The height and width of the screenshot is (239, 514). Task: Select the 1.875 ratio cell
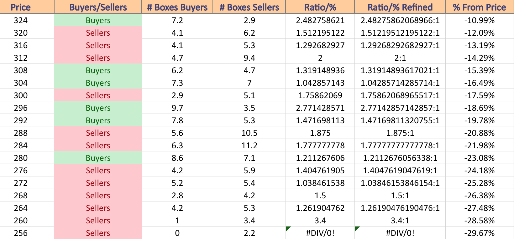(x=320, y=133)
